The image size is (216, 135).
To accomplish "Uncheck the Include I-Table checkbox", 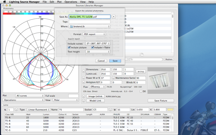I will click(93, 48).
